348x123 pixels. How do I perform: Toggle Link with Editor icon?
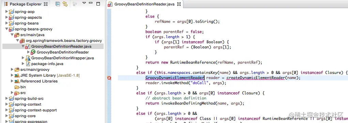tap(65, 4)
